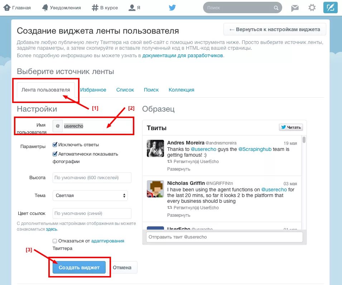Click the Twitter bird logo in top bar
This screenshot has height=285, width=342.
(x=172, y=8)
